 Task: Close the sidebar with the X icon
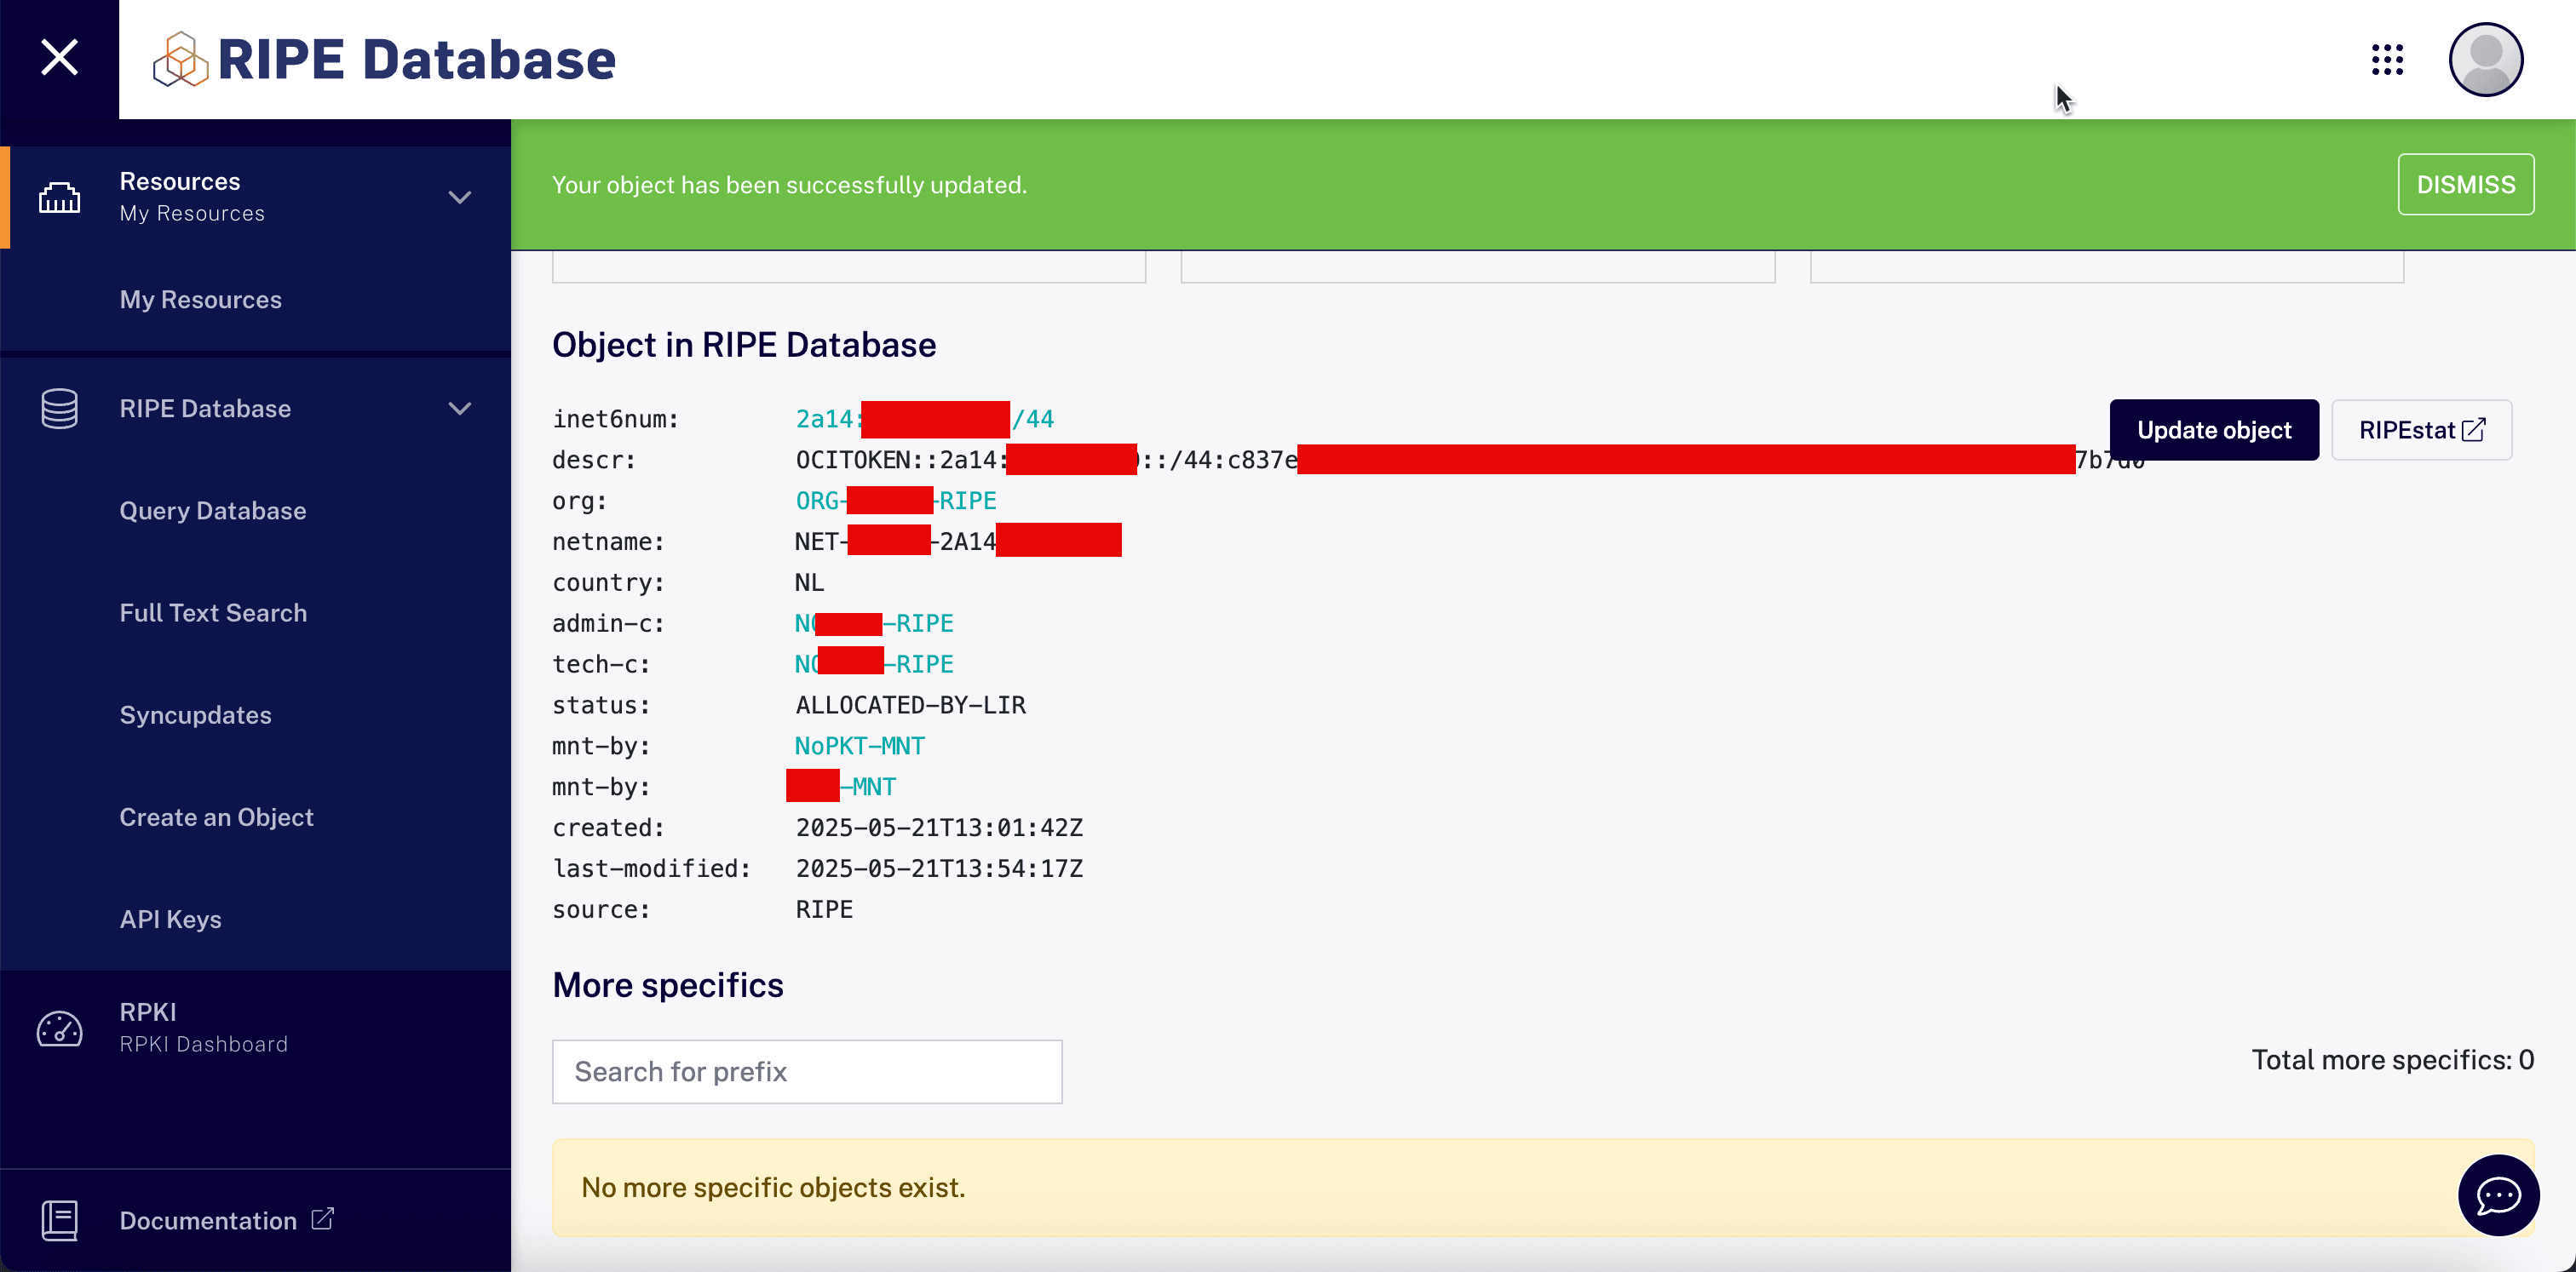pos(59,58)
